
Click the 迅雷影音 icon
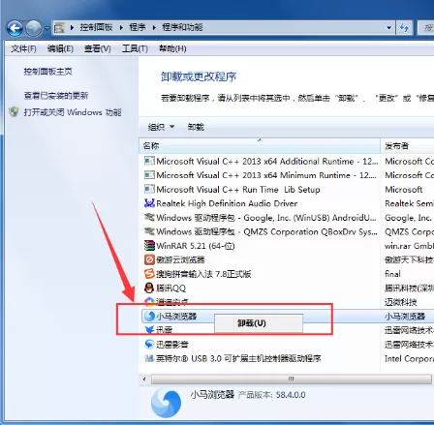pyautogui.click(x=149, y=344)
